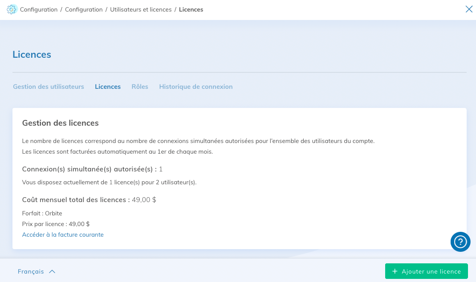Switch to Gestion des utilisateurs tab

(x=49, y=87)
